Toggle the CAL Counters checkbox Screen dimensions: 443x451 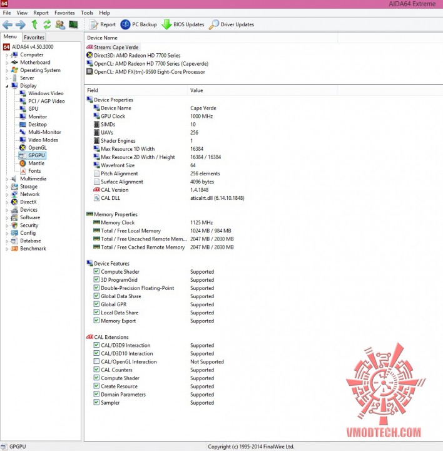(96, 370)
